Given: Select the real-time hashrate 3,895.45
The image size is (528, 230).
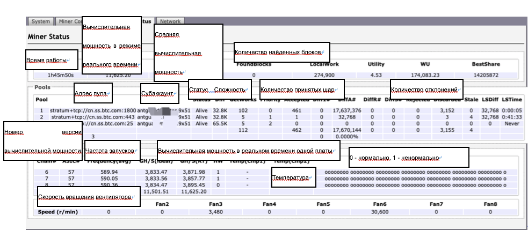Looking at the screenshot, I should pyautogui.click(x=194, y=186).
